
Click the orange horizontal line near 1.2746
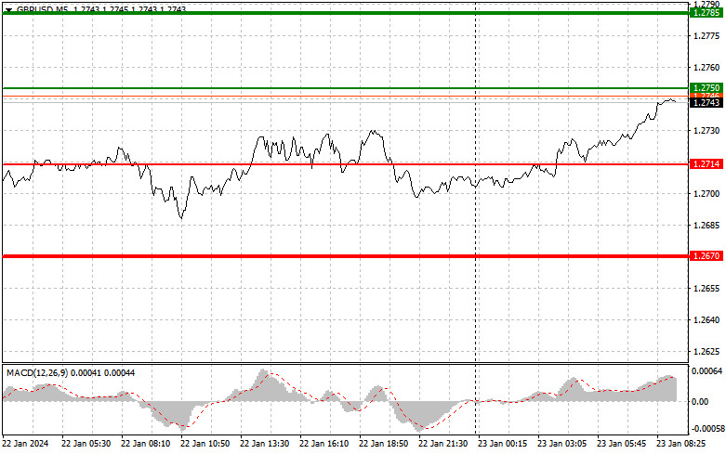tap(346, 97)
